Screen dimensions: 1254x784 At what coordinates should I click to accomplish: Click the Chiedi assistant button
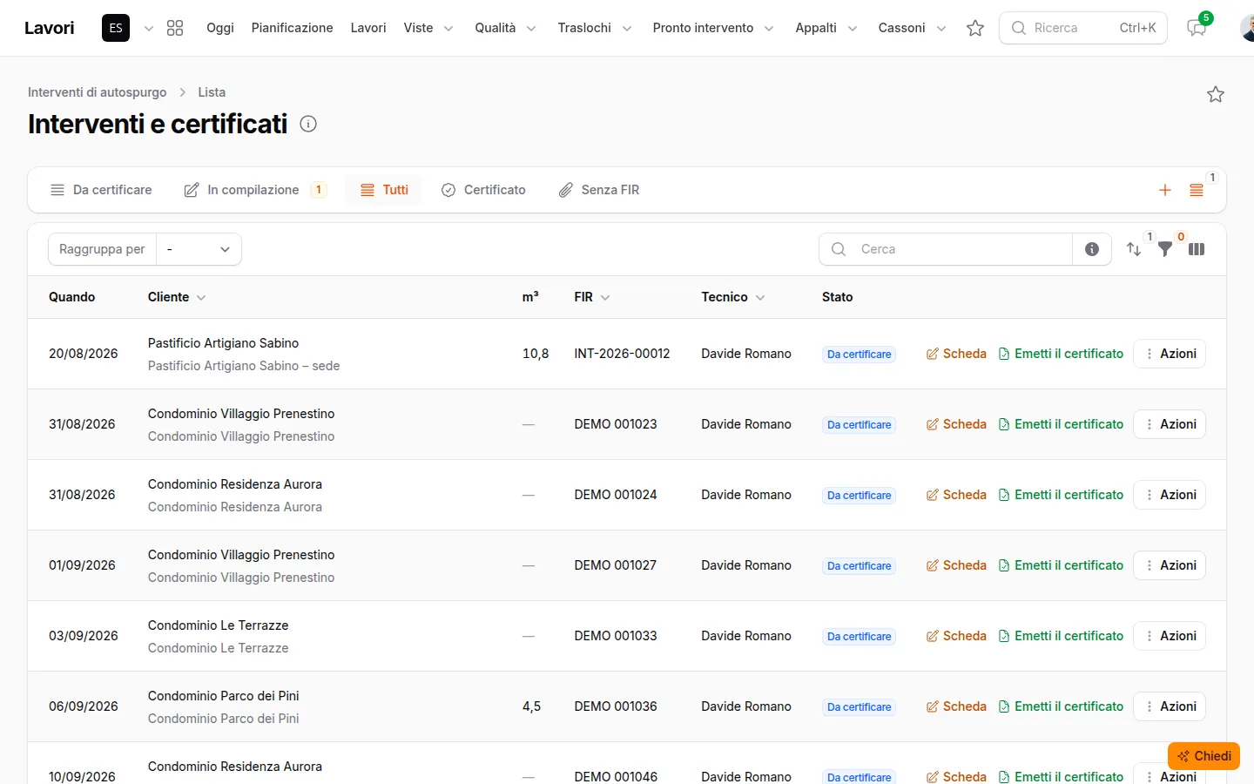(x=1203, y=756)
